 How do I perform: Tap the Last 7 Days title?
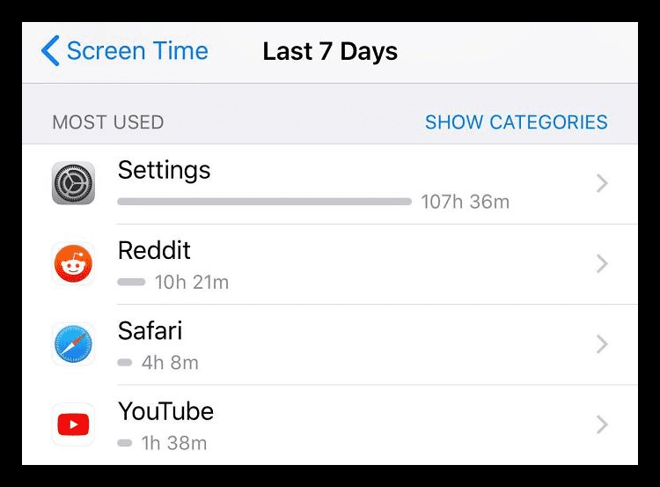[330, 51]
